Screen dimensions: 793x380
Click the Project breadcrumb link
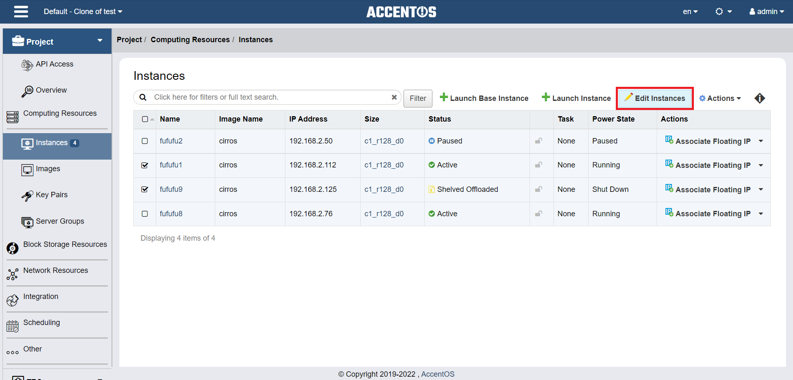(129, 40)
